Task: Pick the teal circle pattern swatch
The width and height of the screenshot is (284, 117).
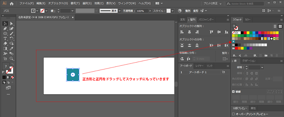Action: pyautogui.click(x=234, y=42)
